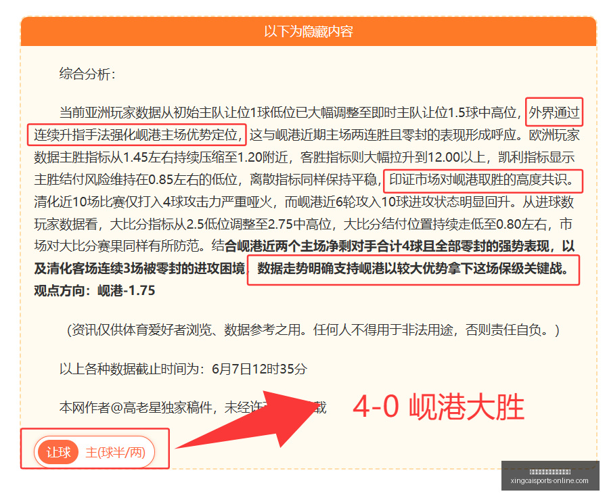Select the disclaimer line starting 资讯仅供体育爱好者浏览
Screen dimensions: 607x498
tap(313, 330)
